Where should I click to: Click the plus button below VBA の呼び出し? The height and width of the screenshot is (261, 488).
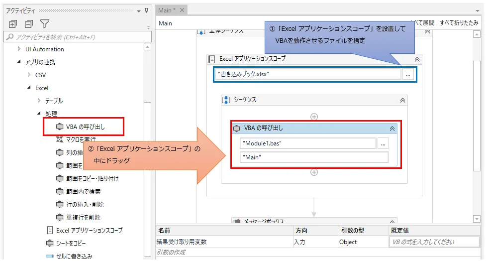[314, 172]
